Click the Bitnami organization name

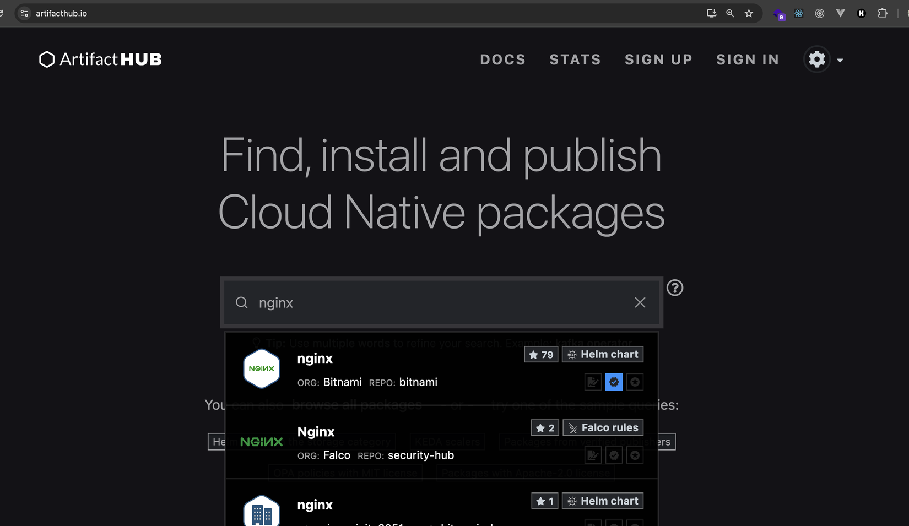342,382
